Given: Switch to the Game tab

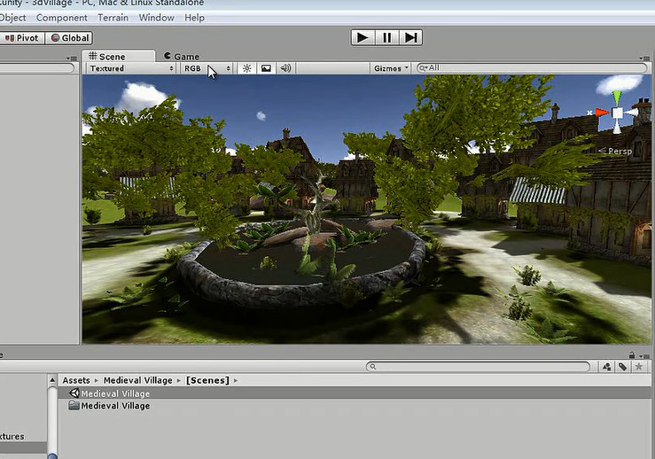Looking at the screenshot, I should click(x=182, y=57).
